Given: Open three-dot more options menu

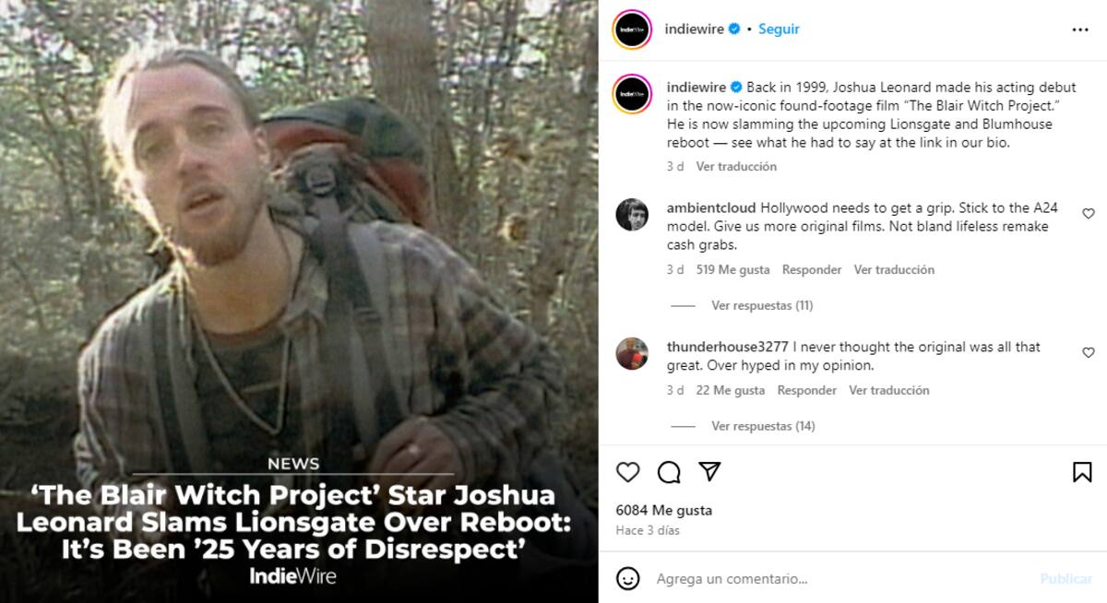Looking at the screenshot, I should click(x=1080, y=30).
